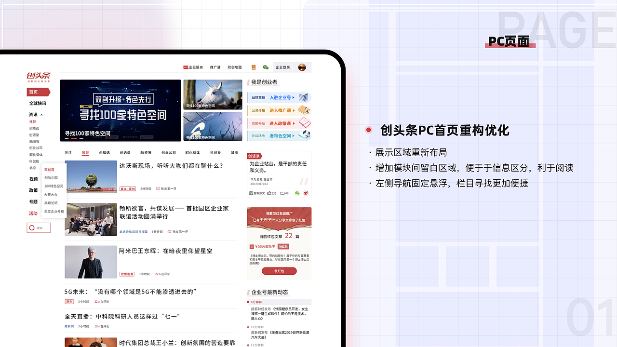Select the second carousel indicator dot under the banner
Viewport: 617px width, 347px height.
[x=74, y=138]
